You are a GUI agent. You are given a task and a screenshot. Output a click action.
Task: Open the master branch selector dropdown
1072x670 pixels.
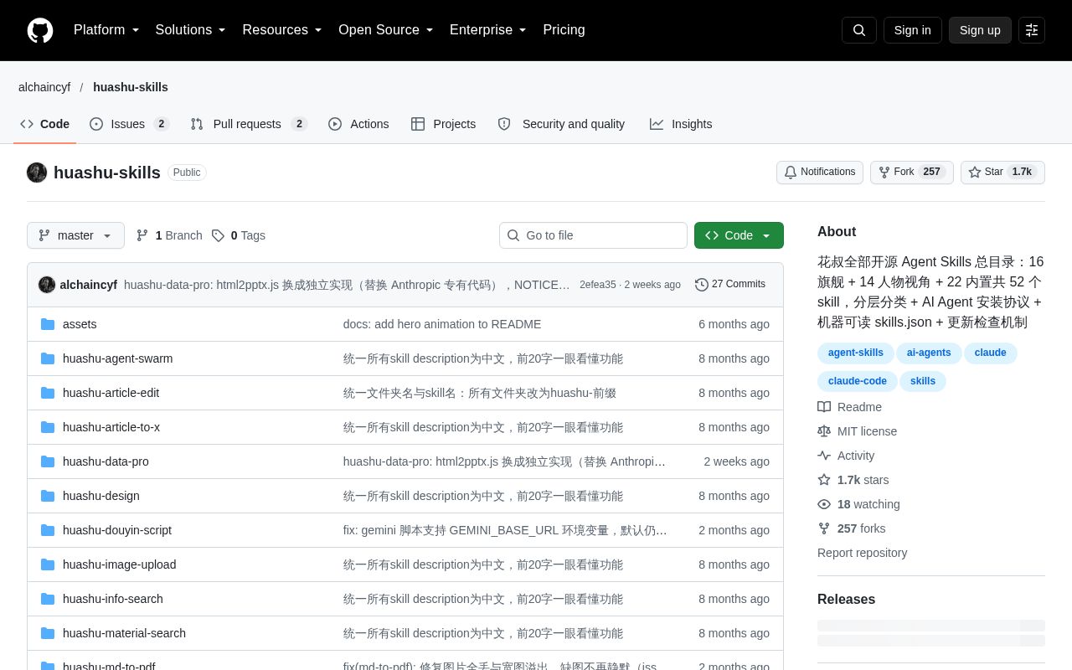coord(75,235)
